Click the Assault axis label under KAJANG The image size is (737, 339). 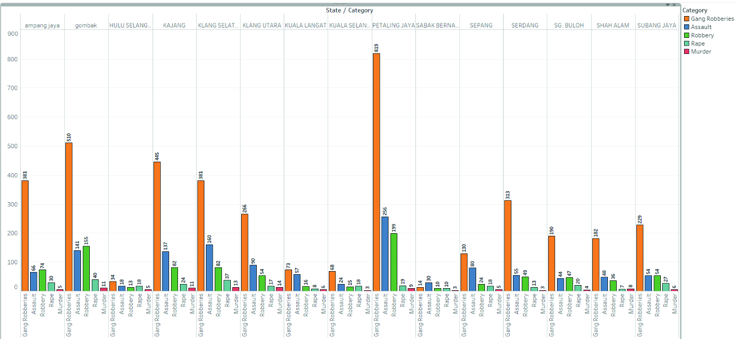pyautogui.click(x=165, y=303)
